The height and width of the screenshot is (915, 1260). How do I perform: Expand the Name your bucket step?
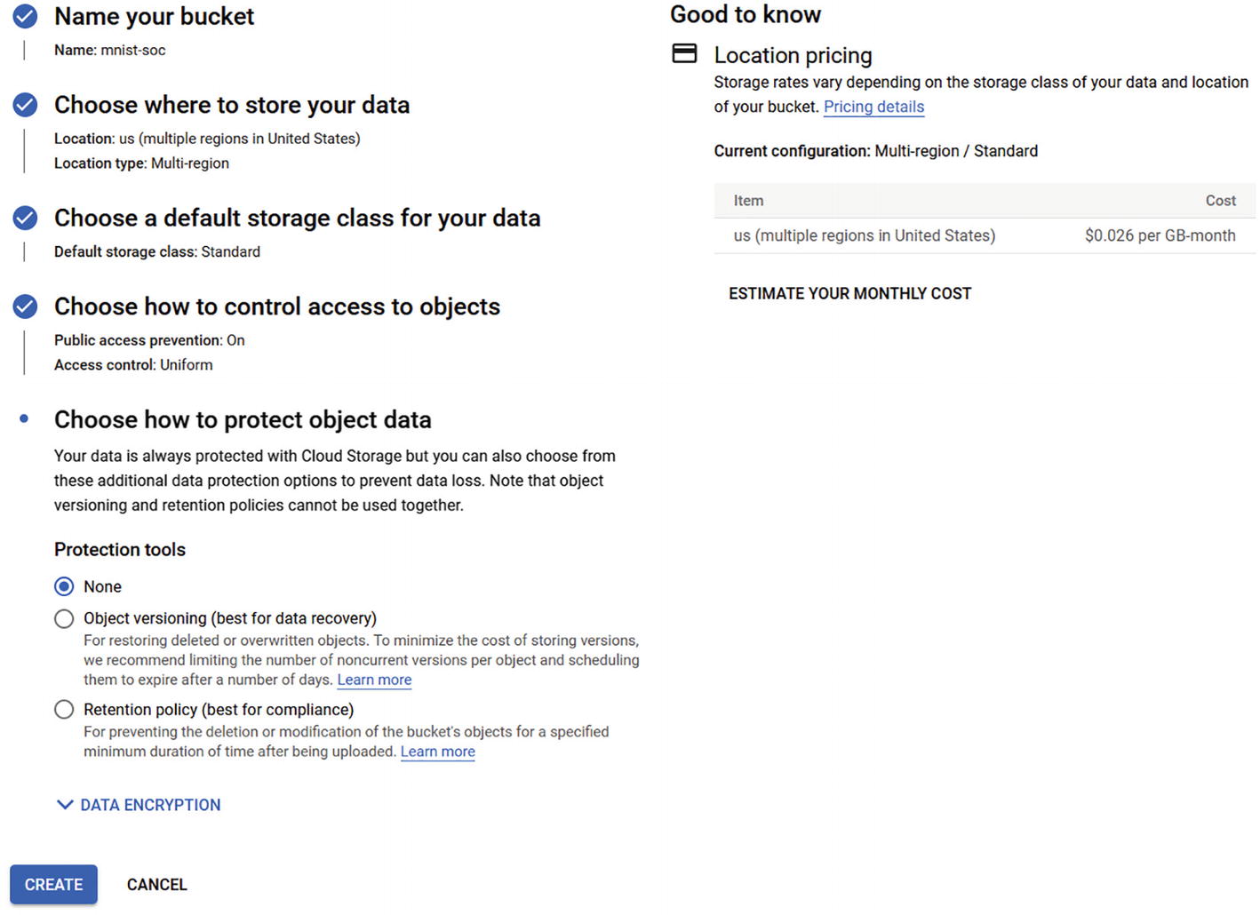pos(154,17)
